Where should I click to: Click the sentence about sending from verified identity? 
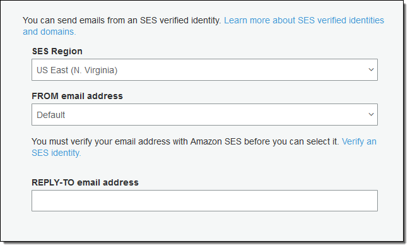tap(122, 20)
